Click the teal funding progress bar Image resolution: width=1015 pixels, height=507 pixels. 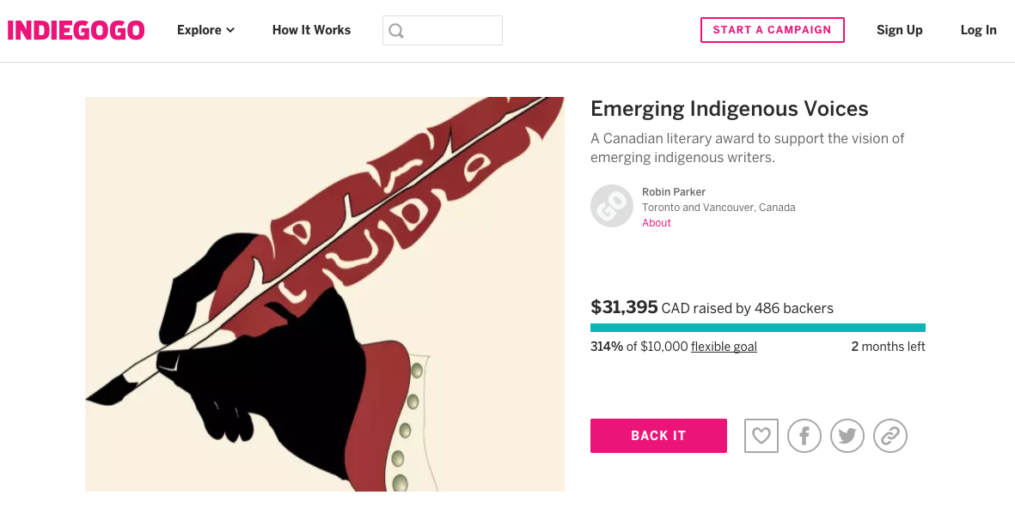(758, 328)
